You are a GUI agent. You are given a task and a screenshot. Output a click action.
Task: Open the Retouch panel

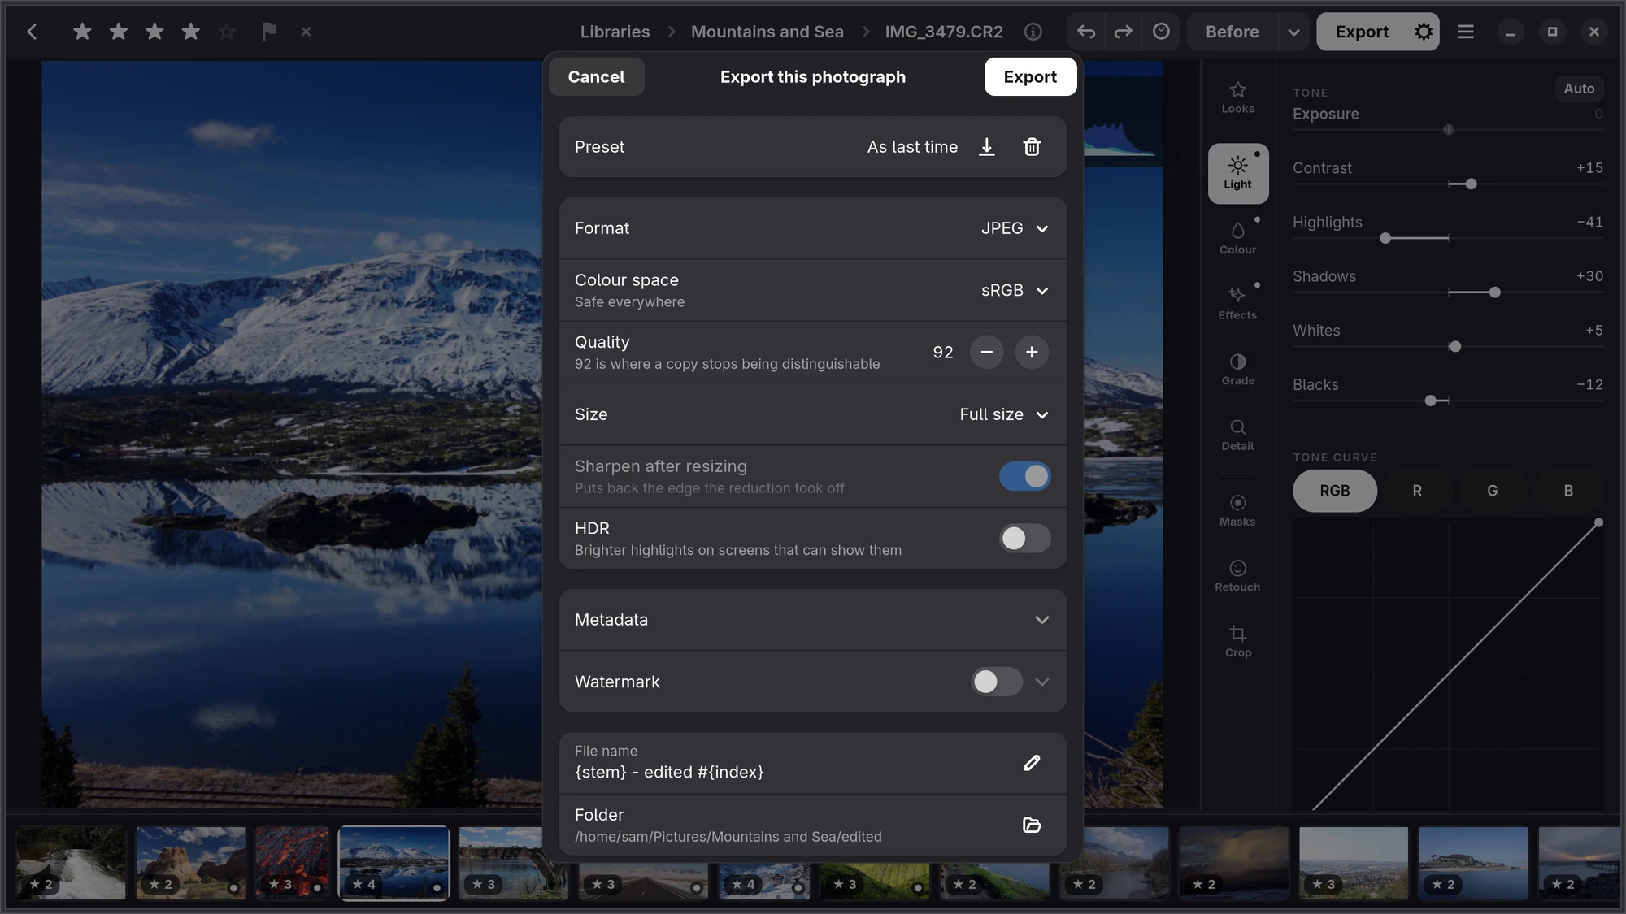tap(1237, 576)
